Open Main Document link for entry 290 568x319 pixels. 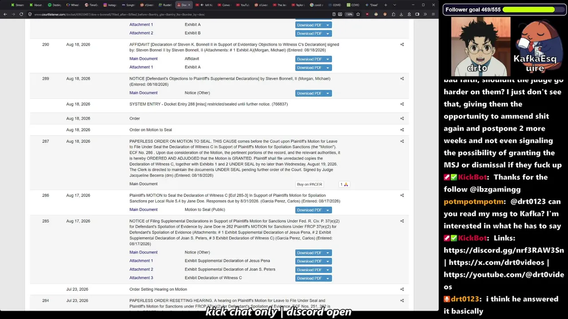coord(143,59)
